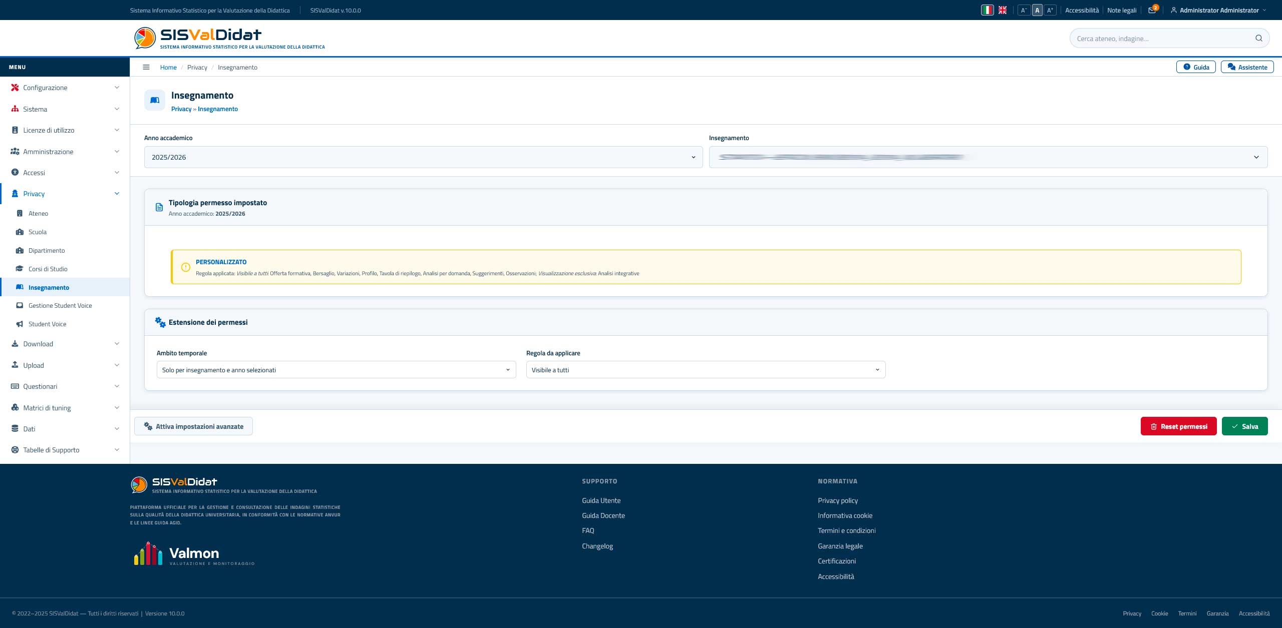Switch language using the Italian flag icon
1282x628 pixels.
tap(987, 10)
